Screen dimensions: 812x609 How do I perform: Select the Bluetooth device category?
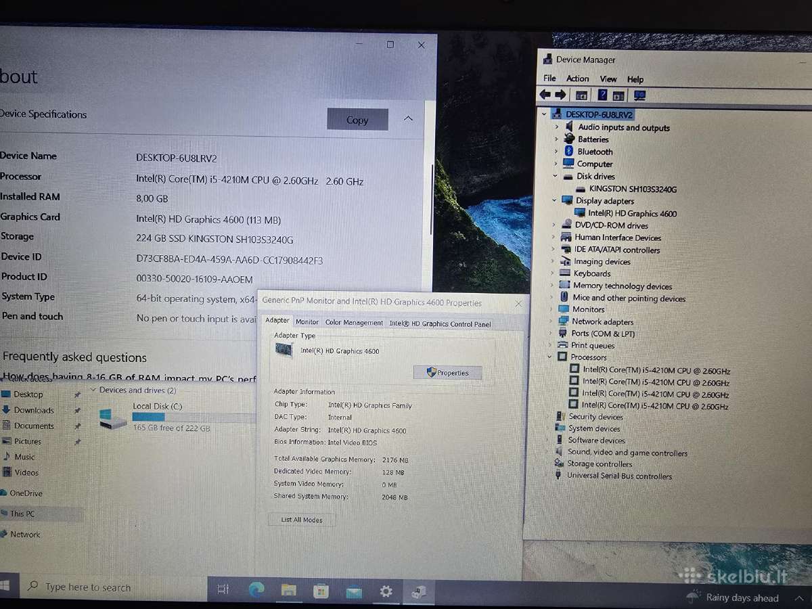[x=595, y=152]
